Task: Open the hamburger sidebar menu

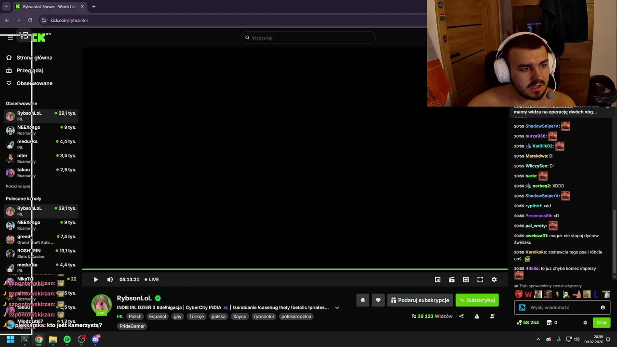Action: (10, 38)
